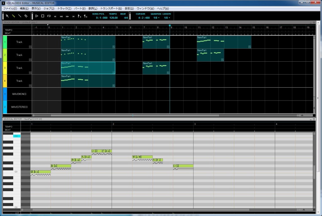
Task: Toggle R icon on selected track 3 part
Action: (x=114, y=73)
